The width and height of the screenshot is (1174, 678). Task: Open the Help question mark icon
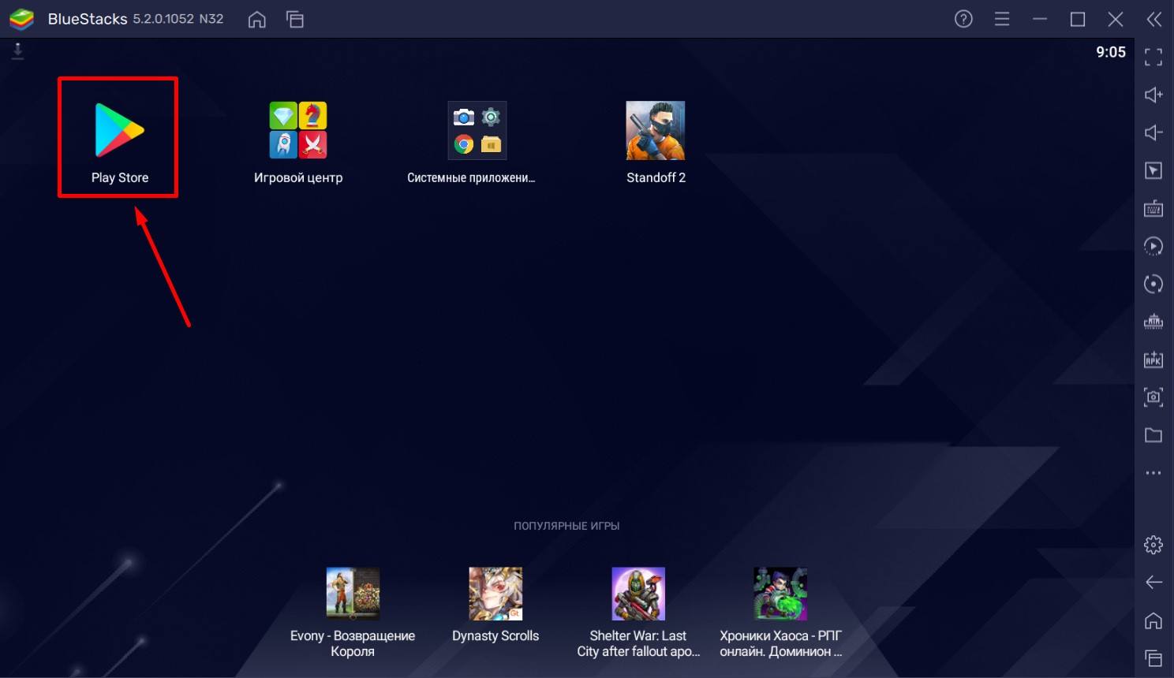tap(963, 19)
